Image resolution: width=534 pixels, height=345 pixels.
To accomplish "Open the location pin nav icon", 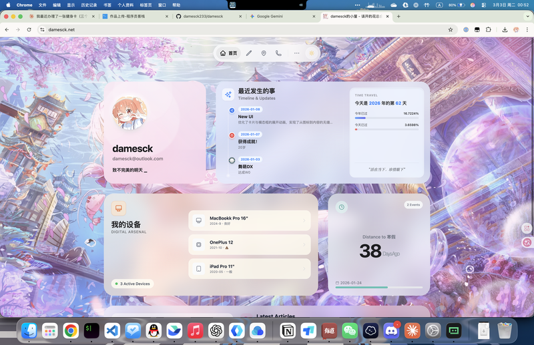I will 264,53.
